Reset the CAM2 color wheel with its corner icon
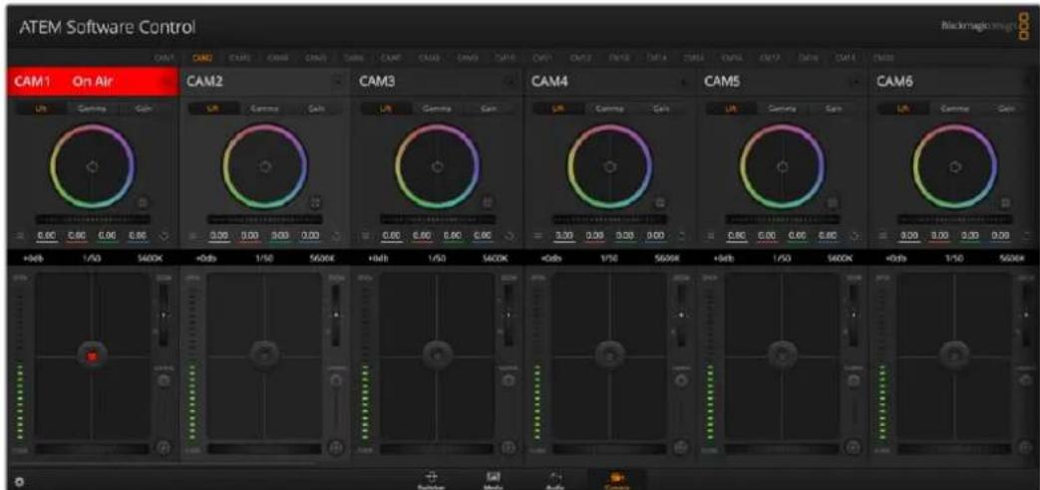1040x490 pixels. coord(316,202)
